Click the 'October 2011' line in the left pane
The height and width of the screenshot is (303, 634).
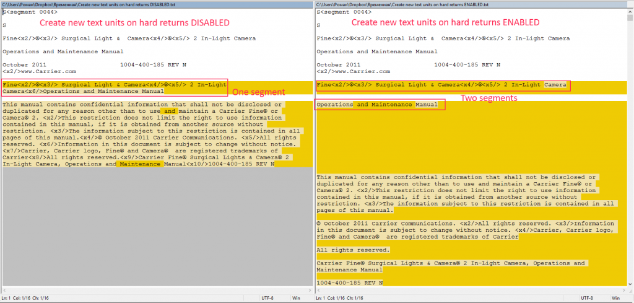(94, 64)
